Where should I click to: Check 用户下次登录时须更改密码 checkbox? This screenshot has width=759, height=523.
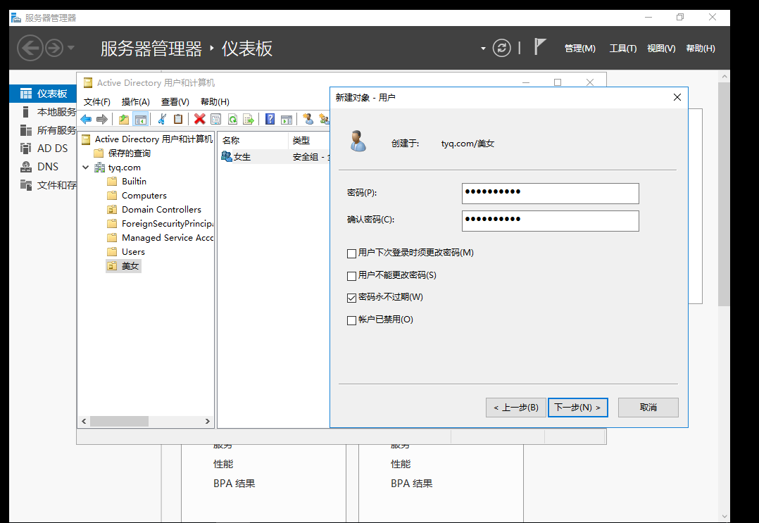[352, 253]
